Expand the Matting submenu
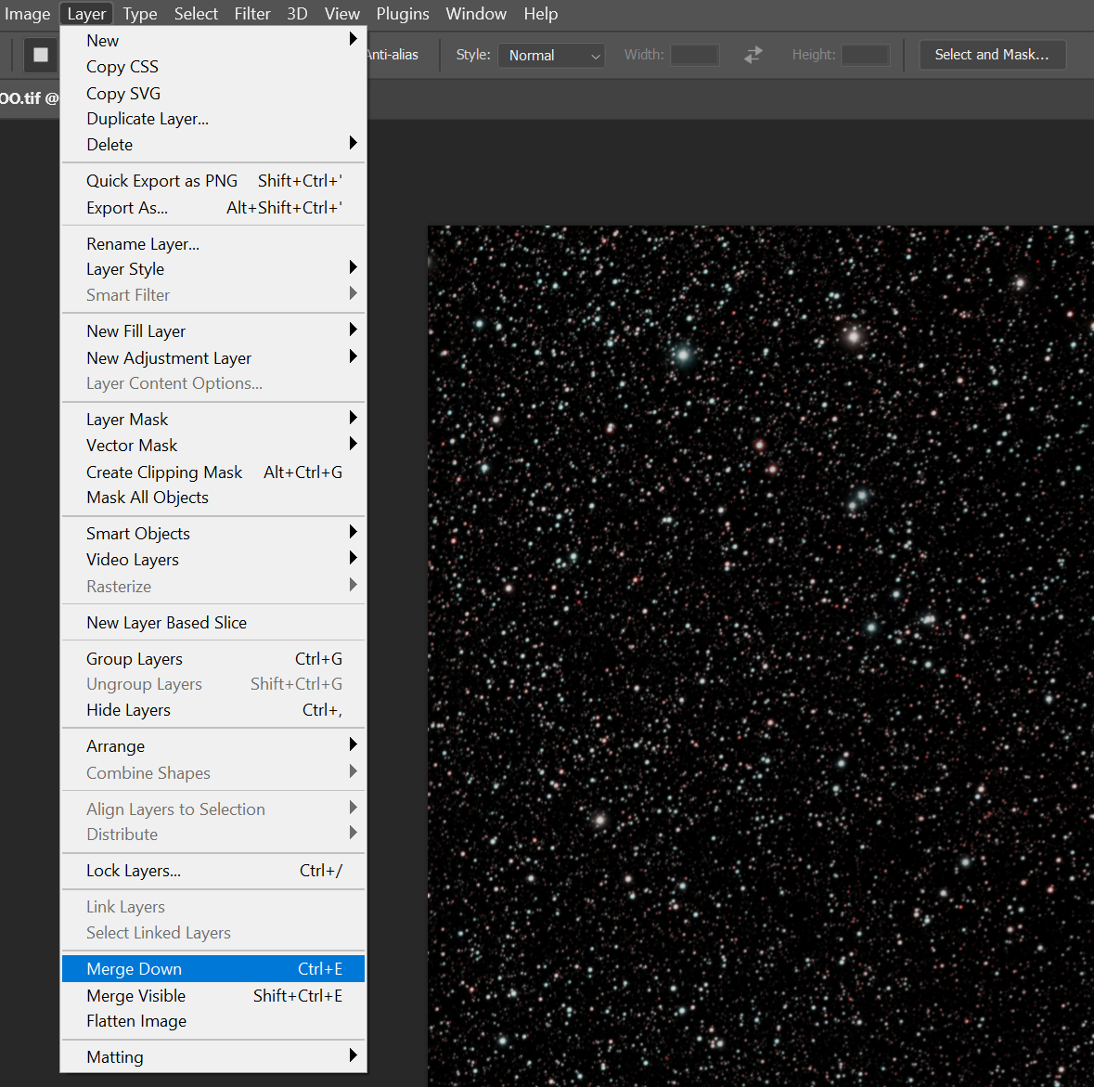This screenshot has height=1087, width=1094. [x=213, y=1057]
